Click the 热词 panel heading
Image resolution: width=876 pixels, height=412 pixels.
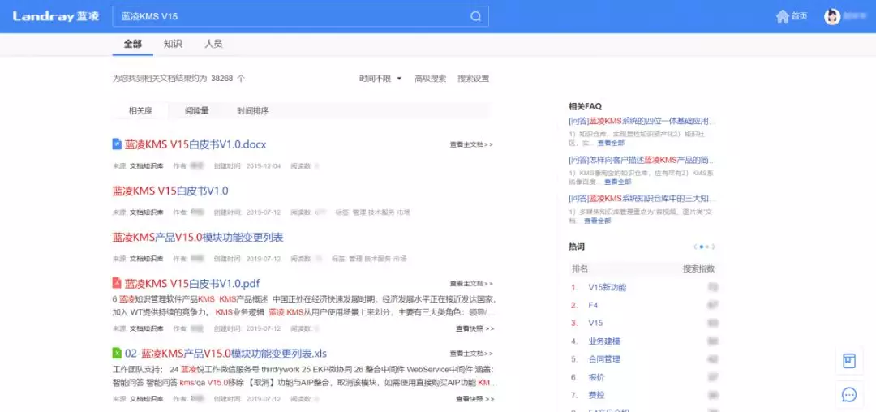tap(577, 247)
